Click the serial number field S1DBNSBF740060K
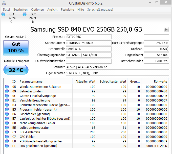The width and height of the screenshot is (172, 154). 89,43
